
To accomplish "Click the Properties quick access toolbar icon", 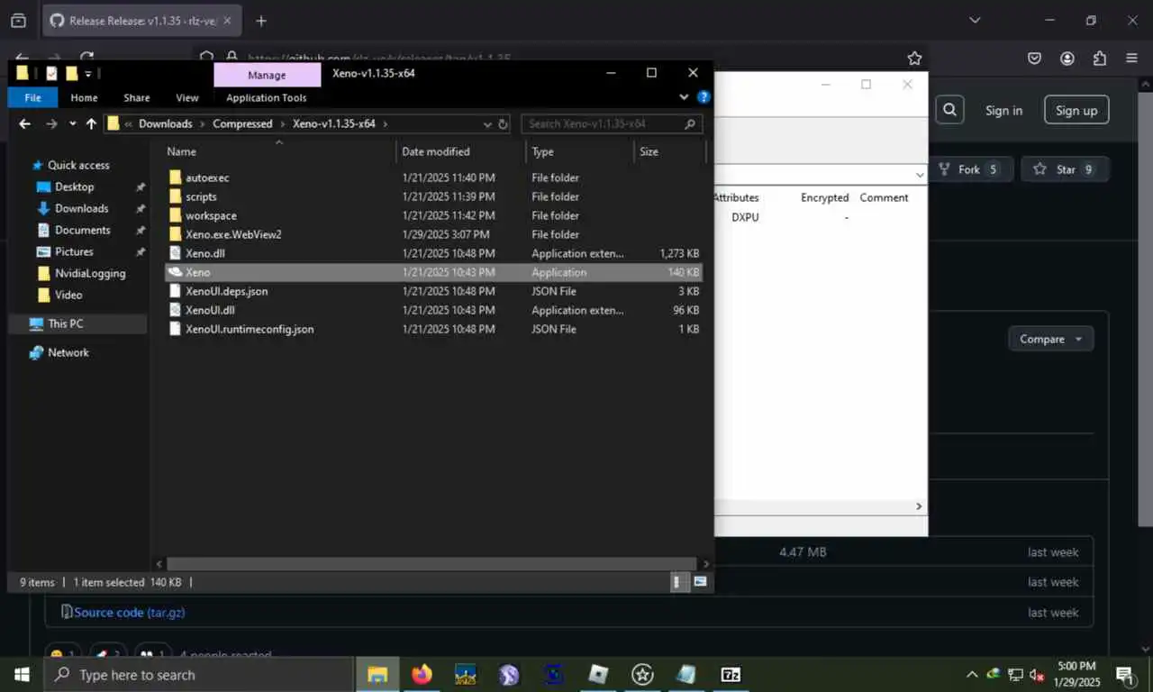I will pos(51,74).
